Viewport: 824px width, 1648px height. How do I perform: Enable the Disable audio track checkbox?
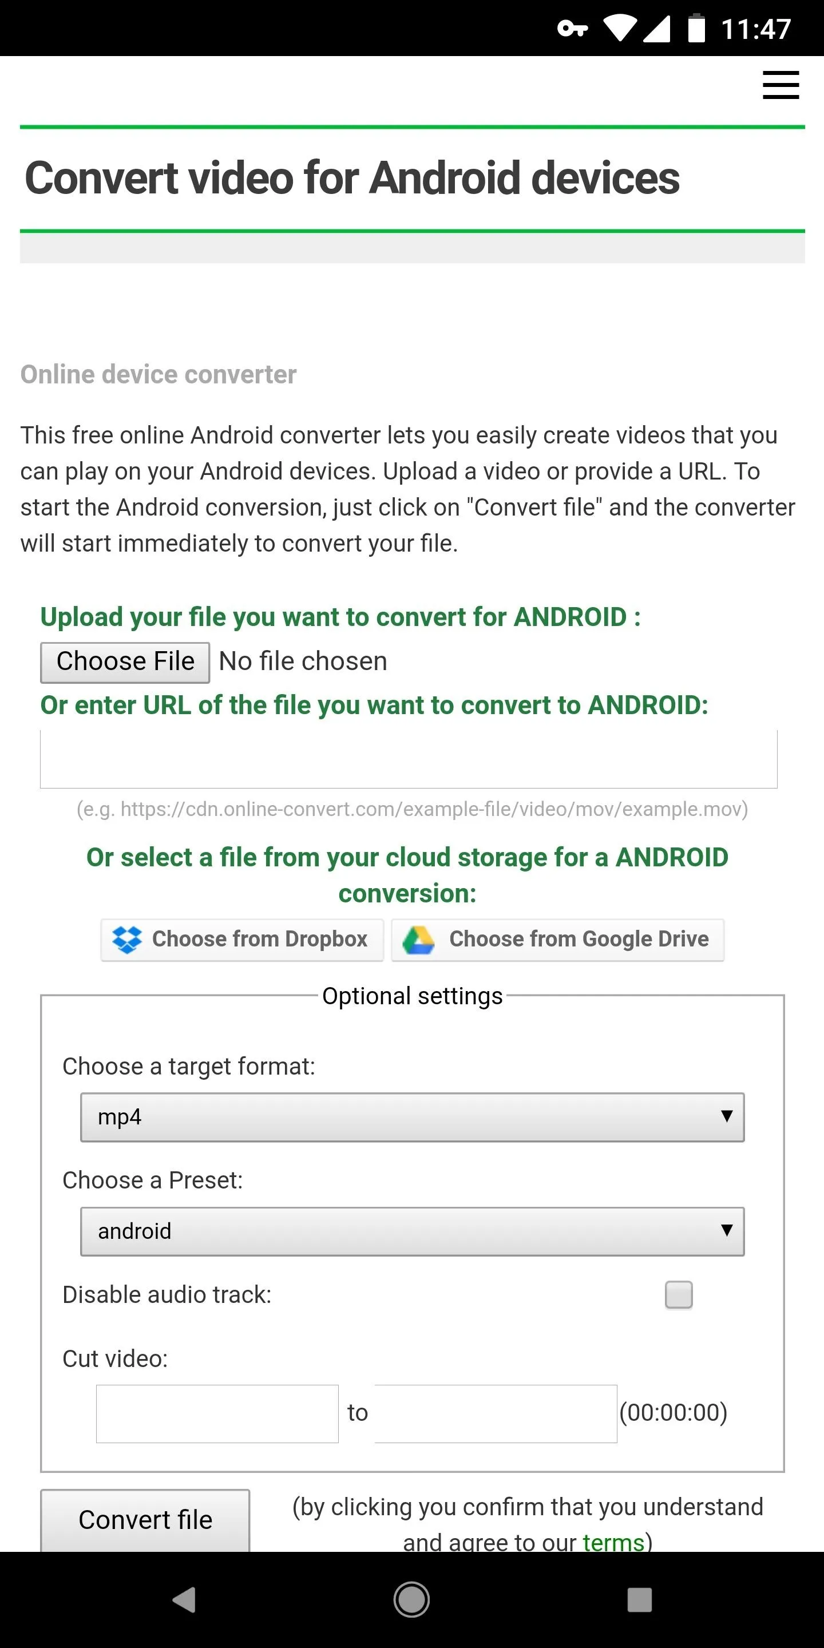pos(679,1295)
